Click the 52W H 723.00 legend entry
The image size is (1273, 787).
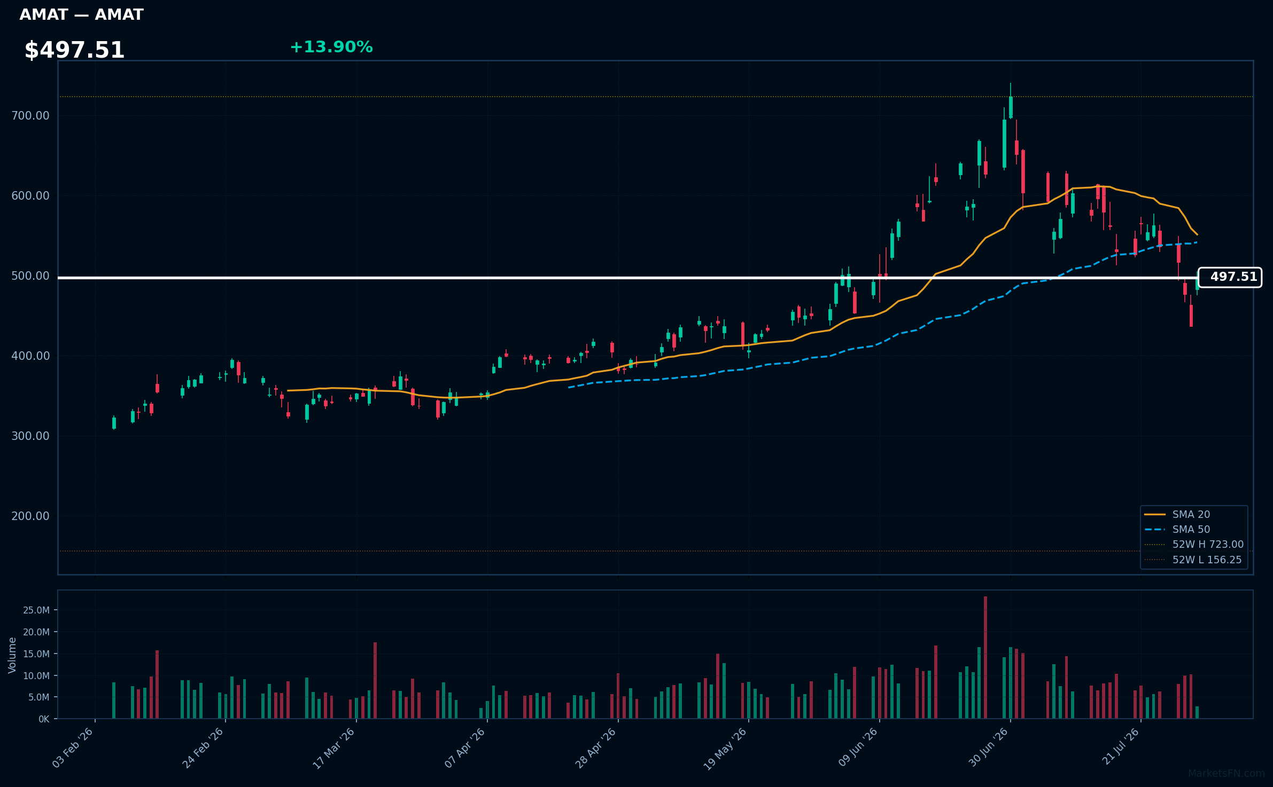pos(1194,544)
